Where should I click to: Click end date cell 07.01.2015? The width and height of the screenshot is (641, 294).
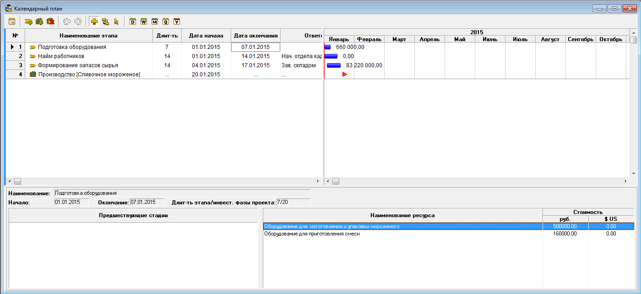pos(255,47)
